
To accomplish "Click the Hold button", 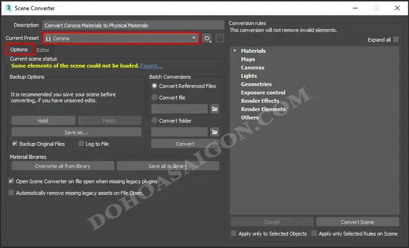I will 43,121.
